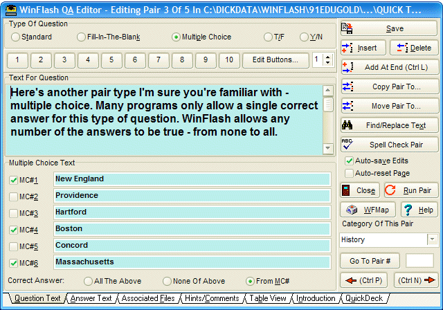Click the WFMap cube icon
Screen dimensions: 443x310
click(x=352, y=210)
